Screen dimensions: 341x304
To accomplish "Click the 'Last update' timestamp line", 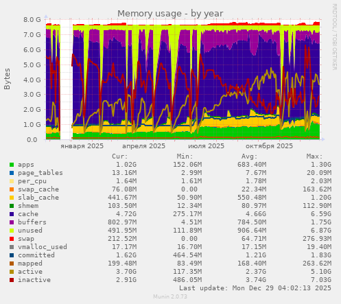I will (x=255, y=288).
